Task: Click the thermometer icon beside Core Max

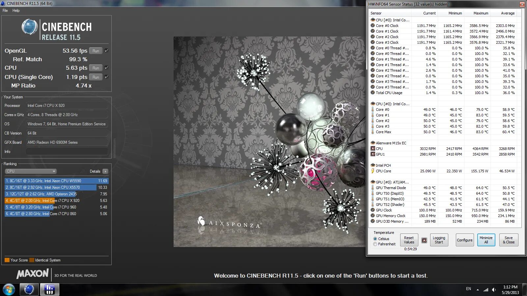Action: (373, 132)
